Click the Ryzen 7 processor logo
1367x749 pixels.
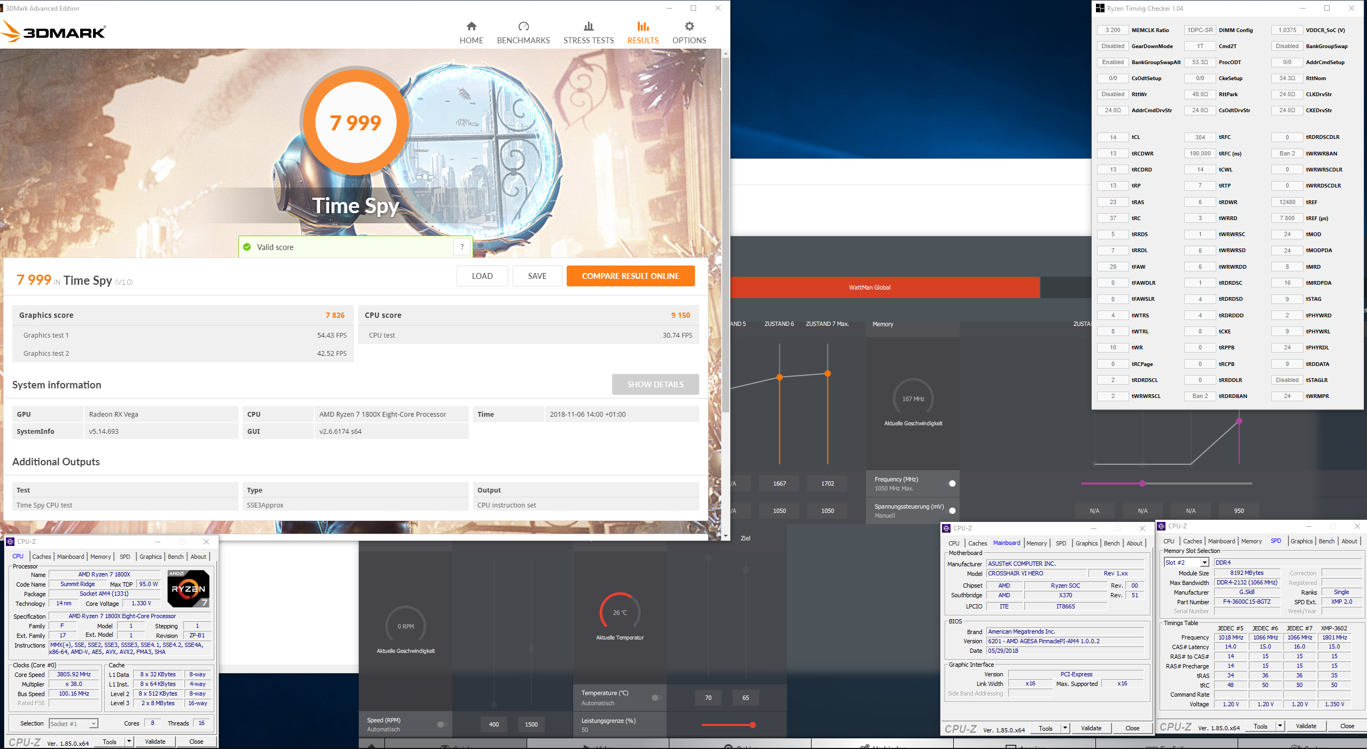pos(188,589)
